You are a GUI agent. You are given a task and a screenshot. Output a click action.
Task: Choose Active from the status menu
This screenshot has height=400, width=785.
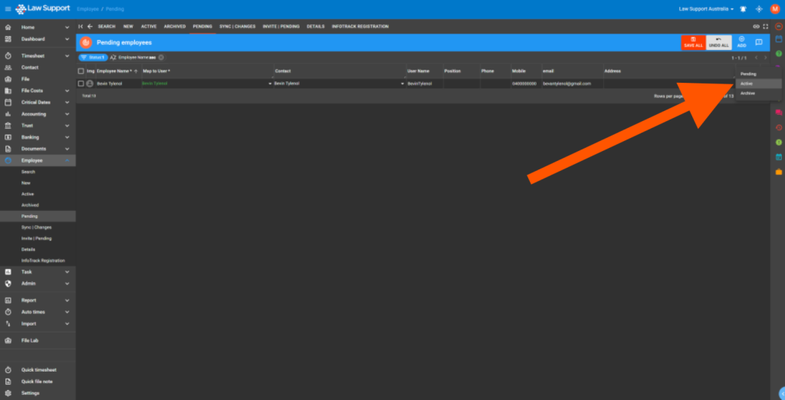click(x=747, y=84)
